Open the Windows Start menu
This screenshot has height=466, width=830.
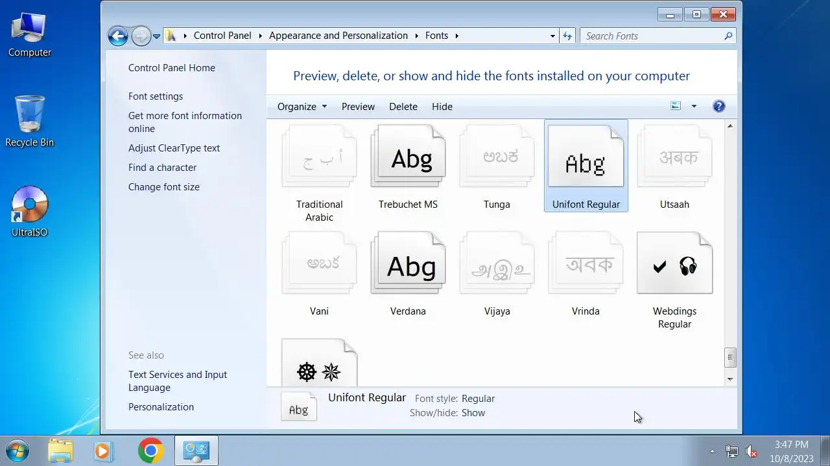tap(18, 451)
